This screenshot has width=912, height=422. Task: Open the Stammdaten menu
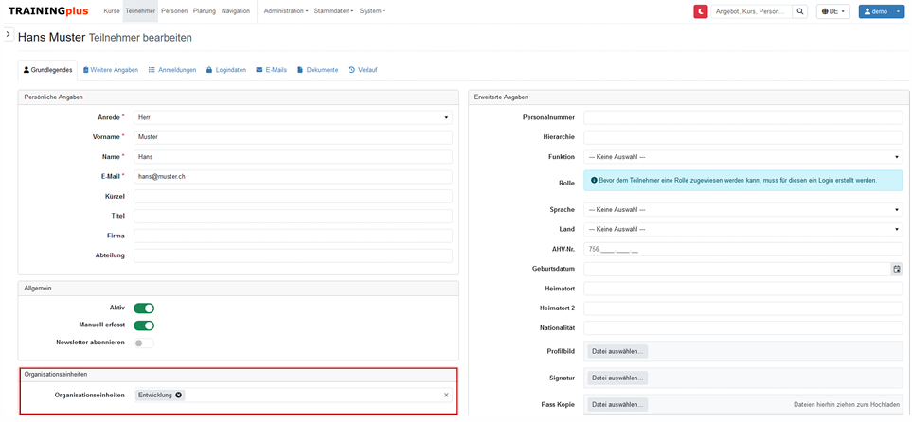(333, 11)
